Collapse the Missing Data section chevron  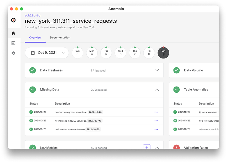(x=157, y=90)
